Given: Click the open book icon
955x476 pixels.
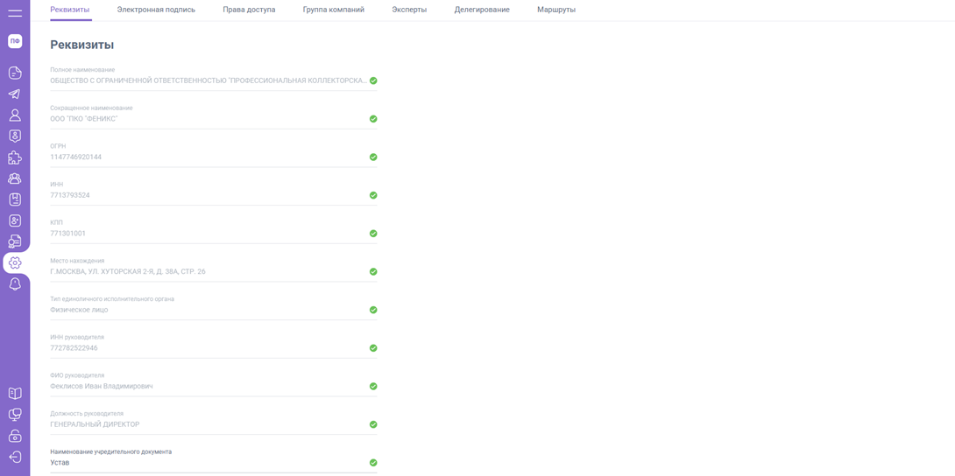Looking at the screenshot, I should (x=15, y=394).
